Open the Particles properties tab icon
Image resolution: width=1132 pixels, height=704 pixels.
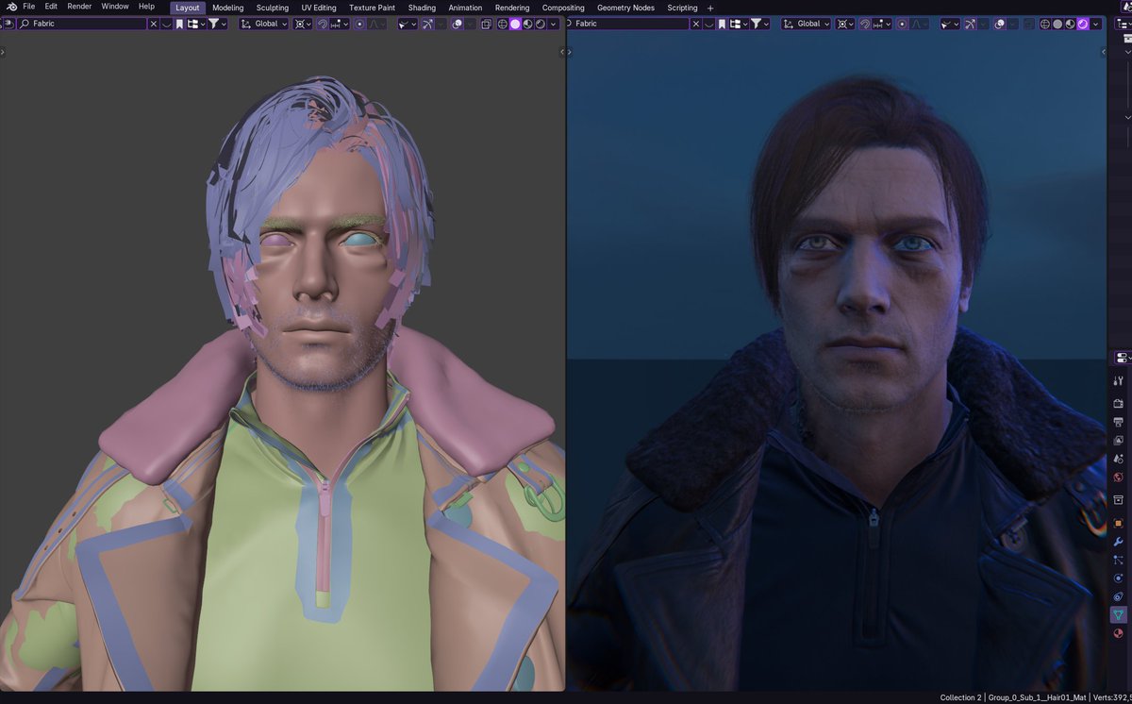point(1118,560)
